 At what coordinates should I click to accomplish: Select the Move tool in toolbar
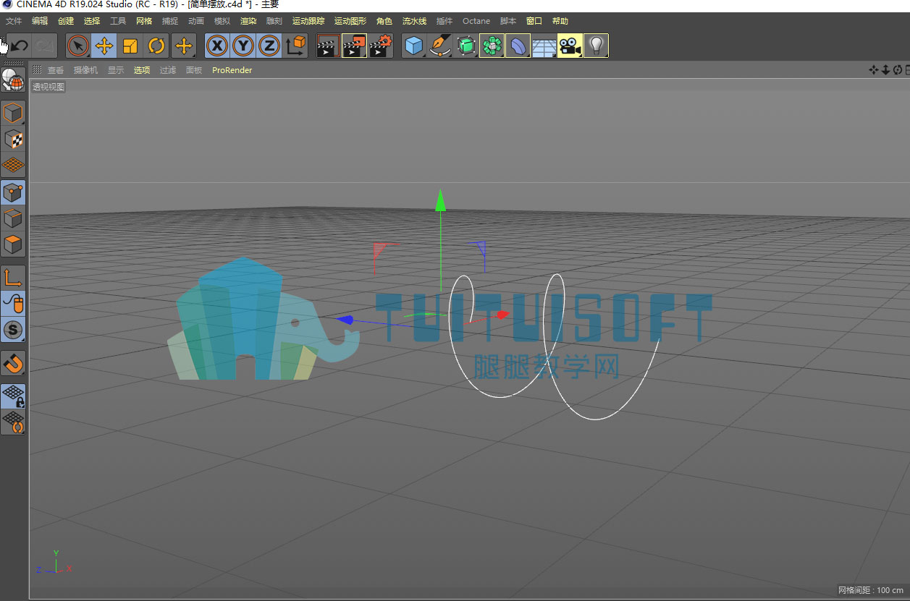tap(104, 46)
